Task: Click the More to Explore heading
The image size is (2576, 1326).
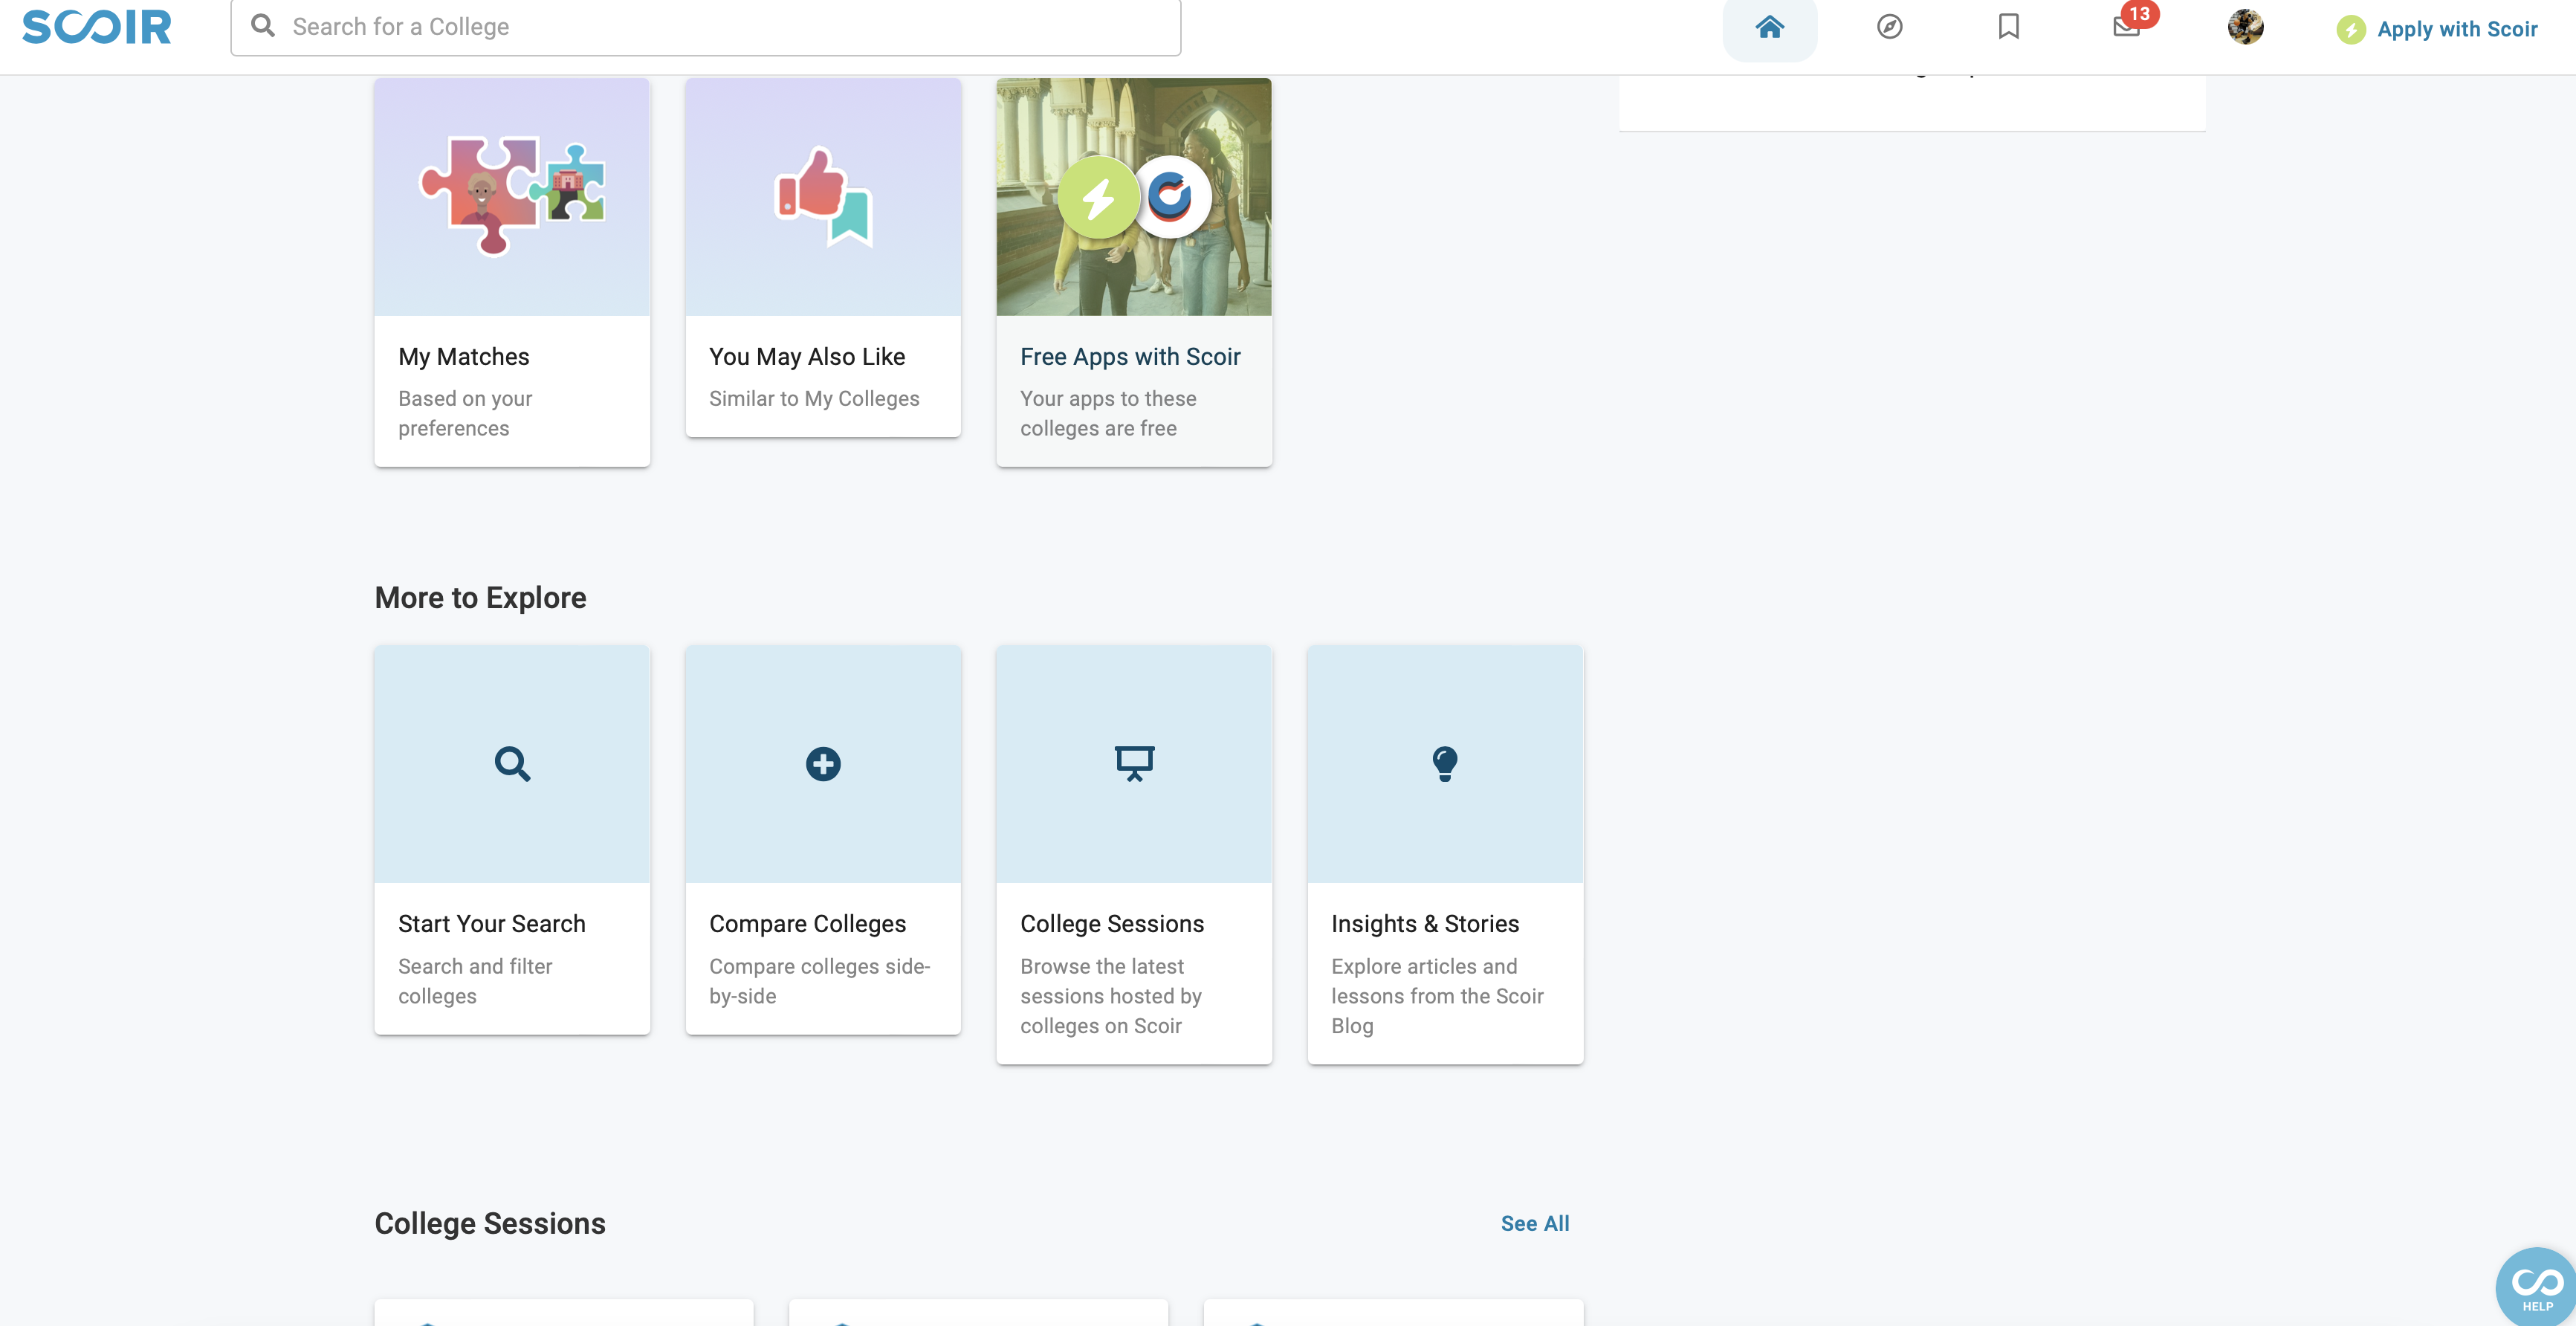Action: point(480,598)
